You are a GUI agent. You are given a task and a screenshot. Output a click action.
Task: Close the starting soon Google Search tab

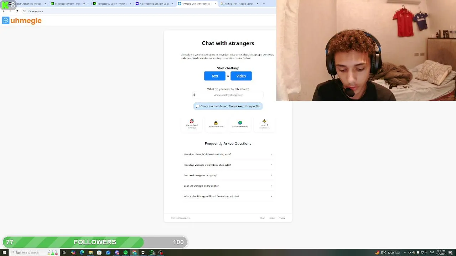coord(258,4)
